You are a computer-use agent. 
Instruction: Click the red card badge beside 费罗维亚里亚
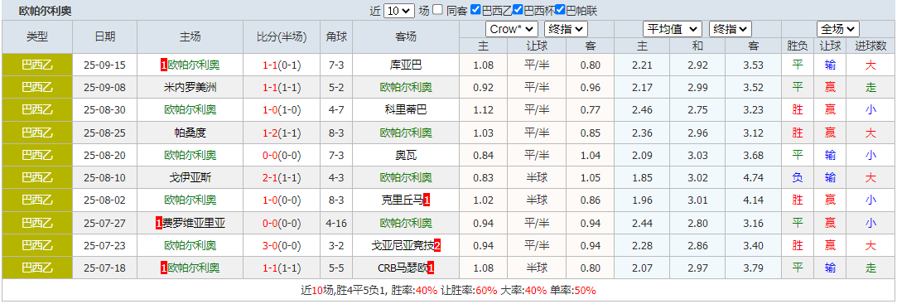click(x=158, y=223)
